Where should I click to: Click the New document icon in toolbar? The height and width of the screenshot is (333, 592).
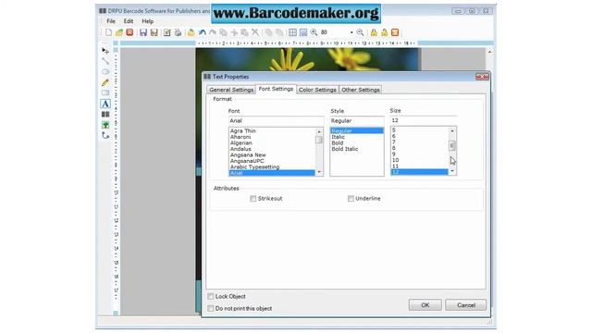click(109, 32)
